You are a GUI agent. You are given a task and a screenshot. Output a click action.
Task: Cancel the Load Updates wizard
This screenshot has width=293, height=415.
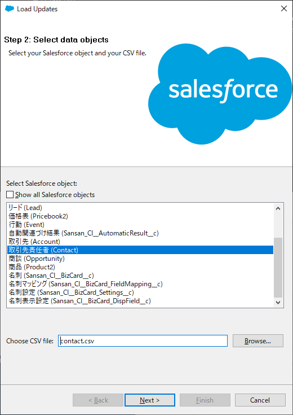260,400
